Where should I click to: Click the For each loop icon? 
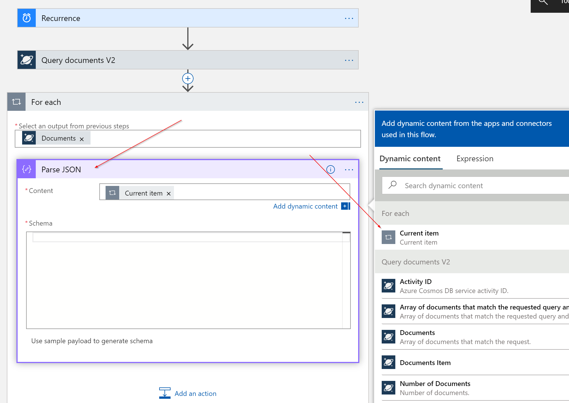click(16, 102)
